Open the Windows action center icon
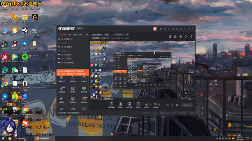The width and height of the screenshot is (252, 141). tap(248, 138)
